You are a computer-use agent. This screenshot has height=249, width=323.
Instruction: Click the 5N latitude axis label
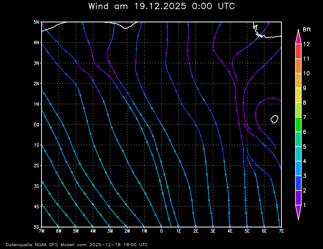(x=36, y=22)
